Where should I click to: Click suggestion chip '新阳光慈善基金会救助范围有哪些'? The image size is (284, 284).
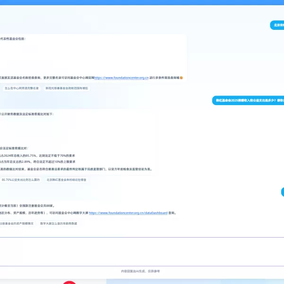[67, 88]
